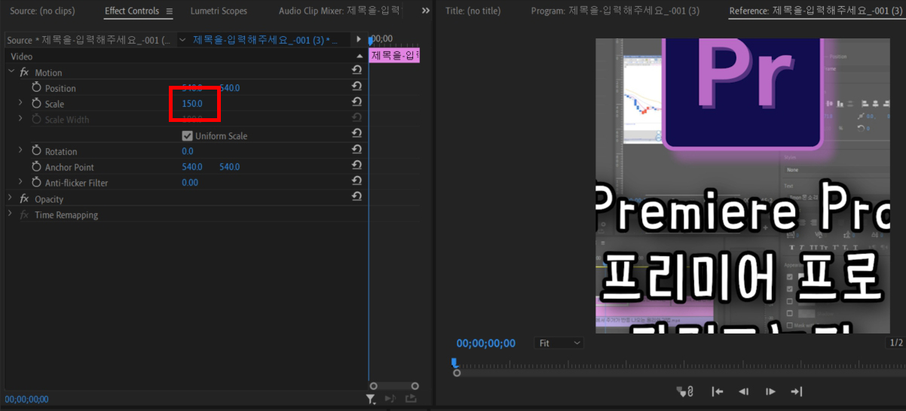Image resolution: width=906 pixels, height=411 pixels.
Task: Expand the Rotation parameter
Action: click(21, 151)
